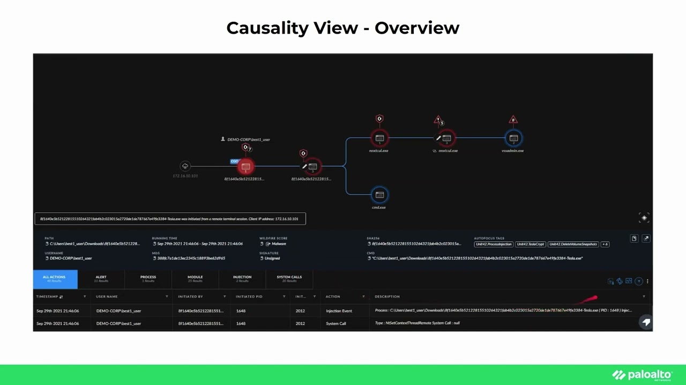Click the second table toolbar refresh-style icon
Screen dimensions: 686x385
[620, 281]
